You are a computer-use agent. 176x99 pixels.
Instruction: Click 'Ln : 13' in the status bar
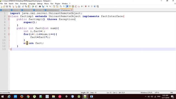click(x=109, y=93)
